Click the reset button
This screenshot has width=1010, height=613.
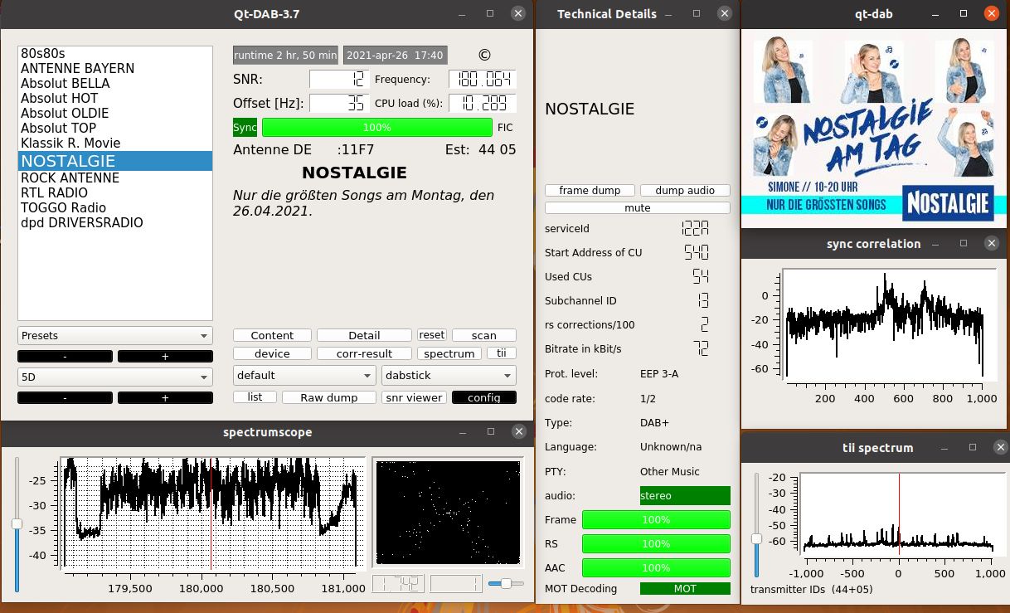432,335
